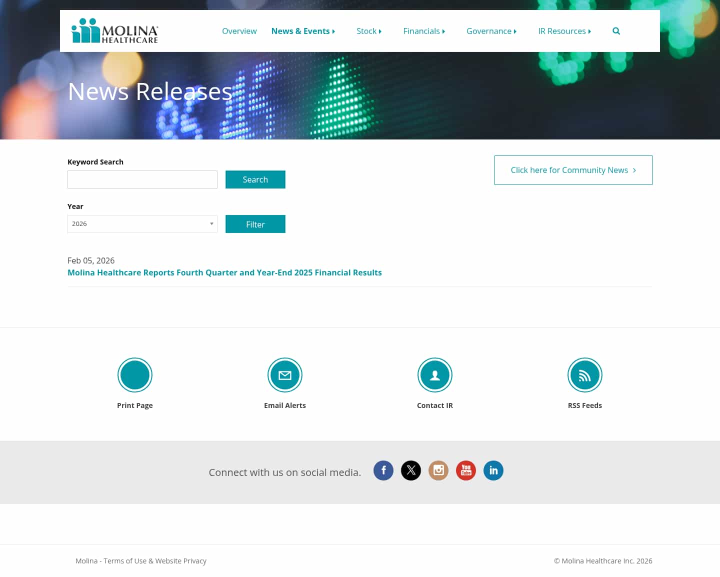Image resolution: width=720 pixels, height=577 pixels.
Task: Click here for Community News
Action: (573, 170)
